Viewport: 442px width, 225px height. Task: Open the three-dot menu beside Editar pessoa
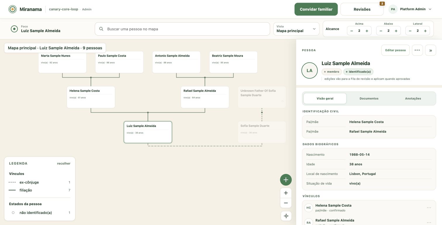pyautogui.click(x=417, y=50)
